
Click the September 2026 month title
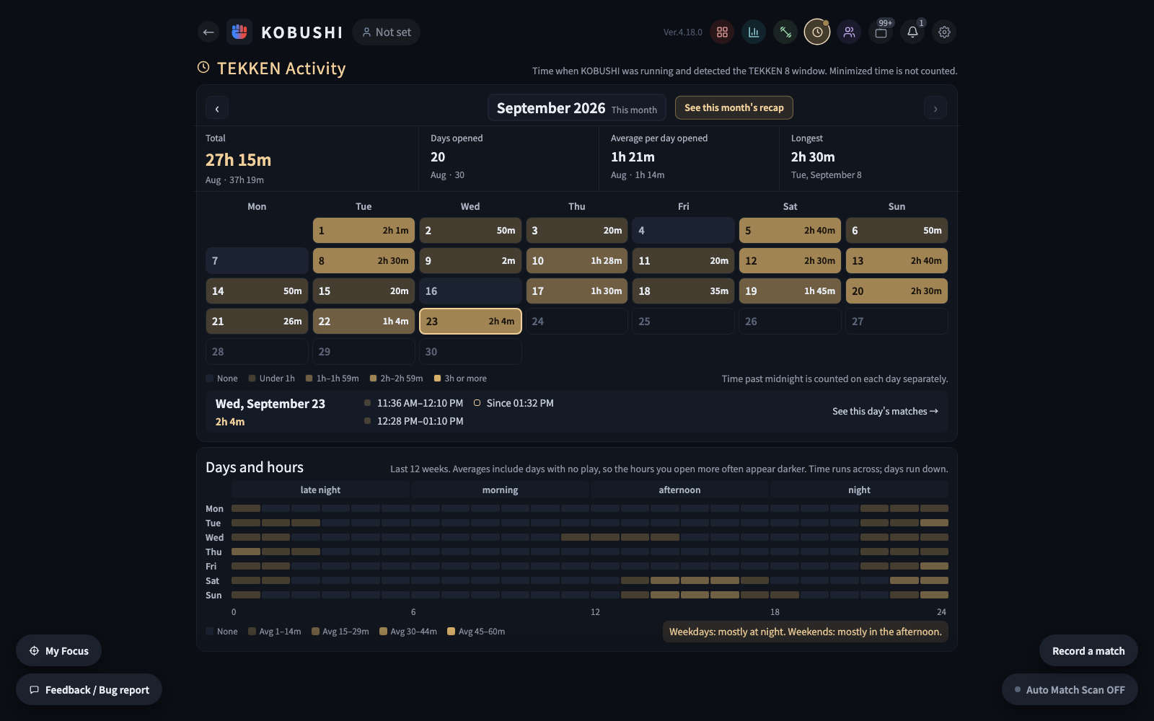(x=551, y=108)
